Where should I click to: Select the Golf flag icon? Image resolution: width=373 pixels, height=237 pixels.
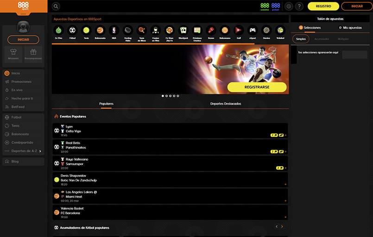[239, 30]
